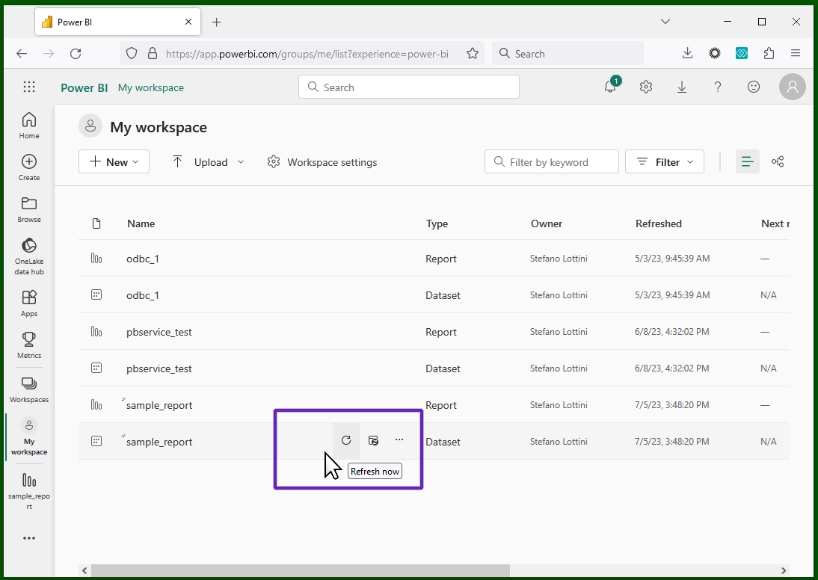Open the Filter dropdown
The width and height of the screenshot is (818, 580).
(x=665, y=161)
